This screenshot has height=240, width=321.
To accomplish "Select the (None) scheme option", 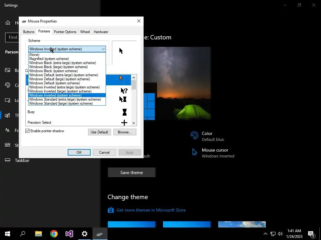I will point(67,55).
